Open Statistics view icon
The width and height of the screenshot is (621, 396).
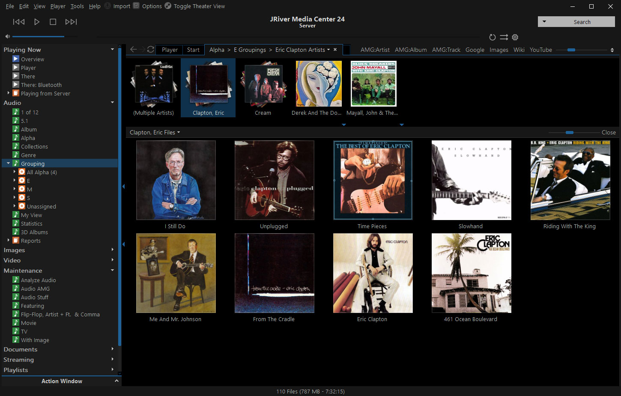[x=16, y=223]
